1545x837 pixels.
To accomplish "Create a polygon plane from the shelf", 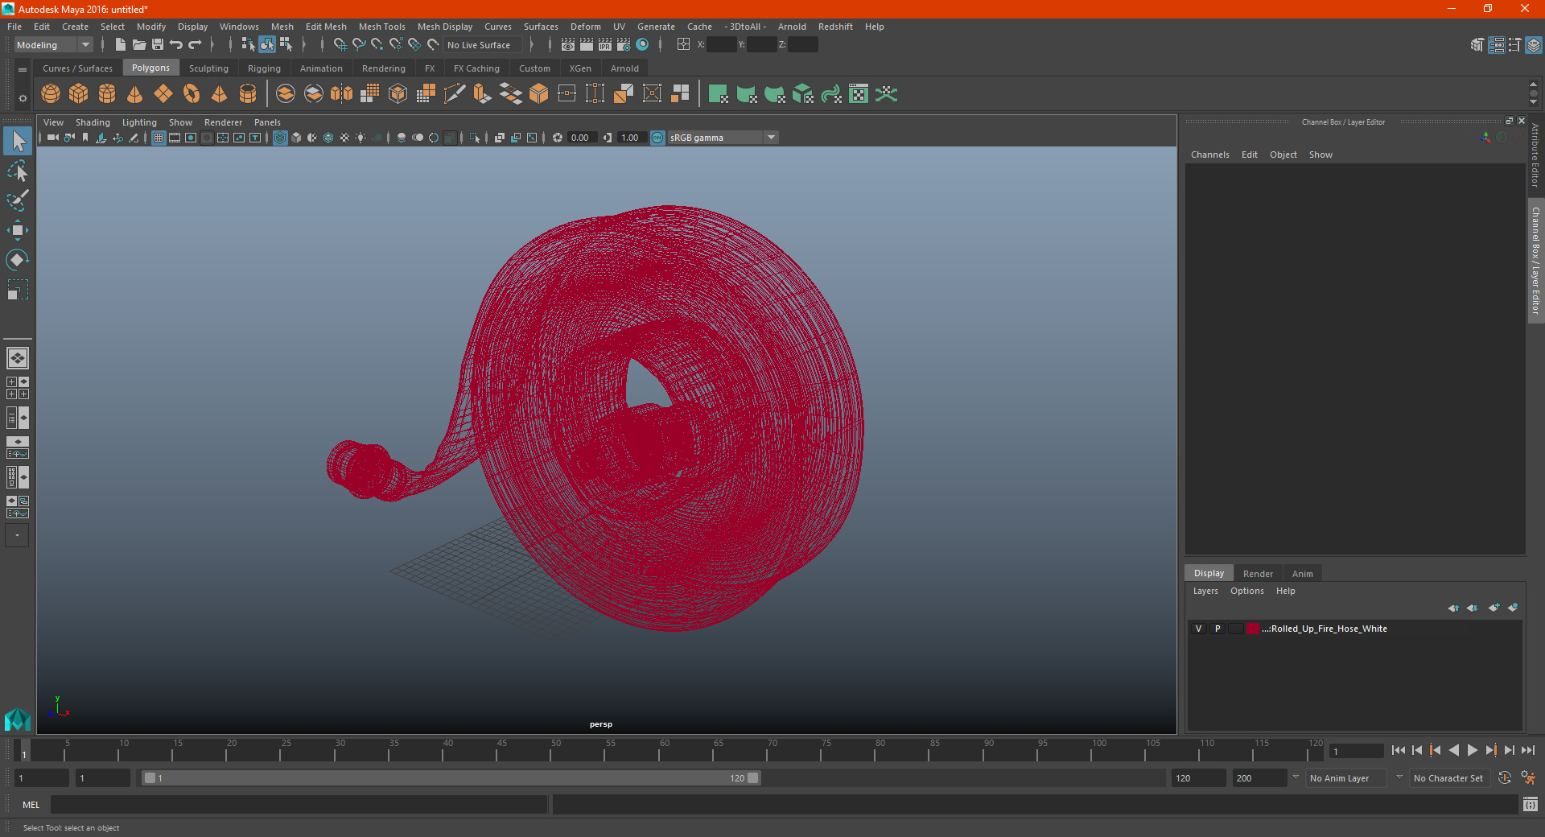I will 163,94.
